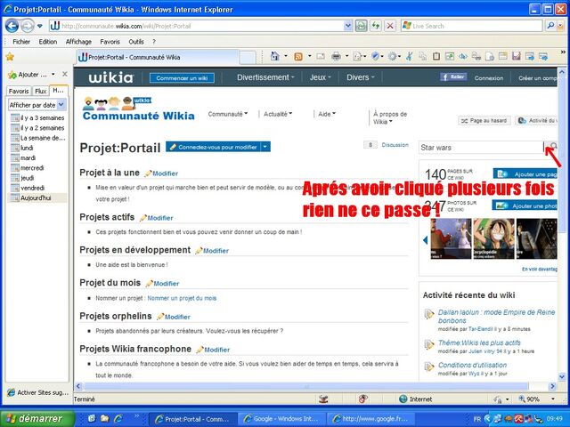Click the Page menu icon
Screen dimensions: 570x427
pos(358,56)
